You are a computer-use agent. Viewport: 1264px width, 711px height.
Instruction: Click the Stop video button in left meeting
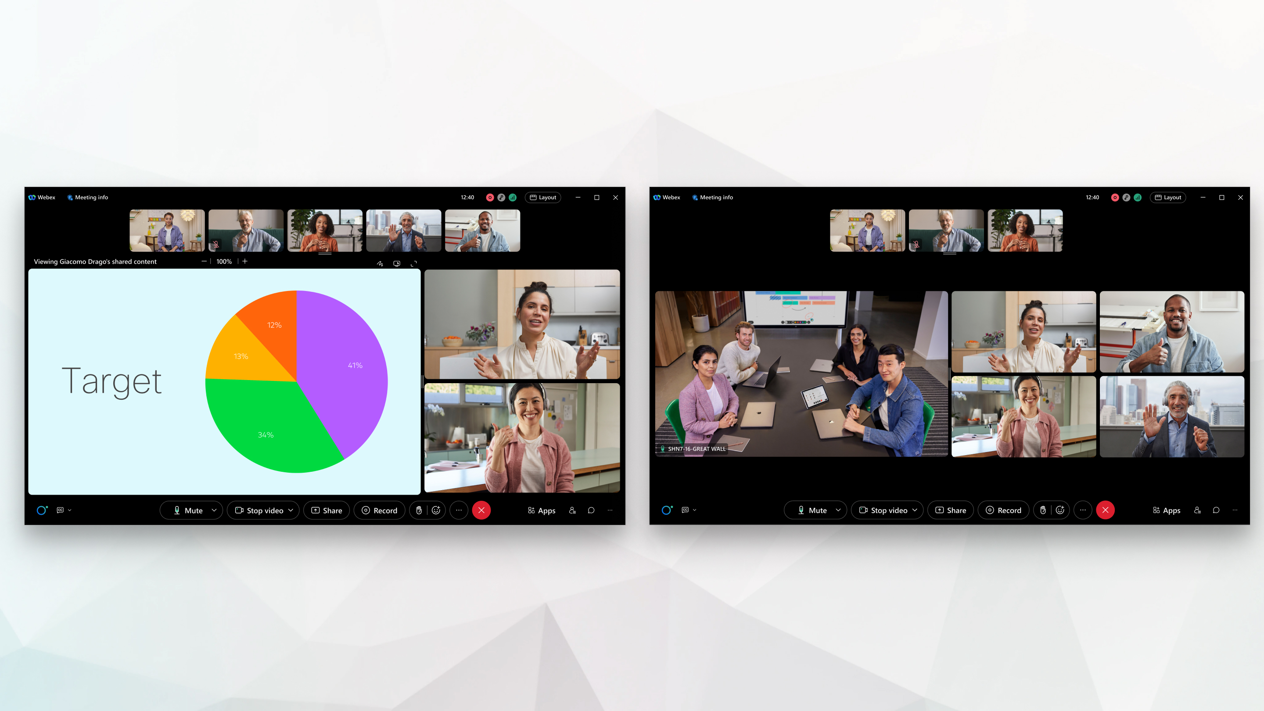(x=262, y=510)
